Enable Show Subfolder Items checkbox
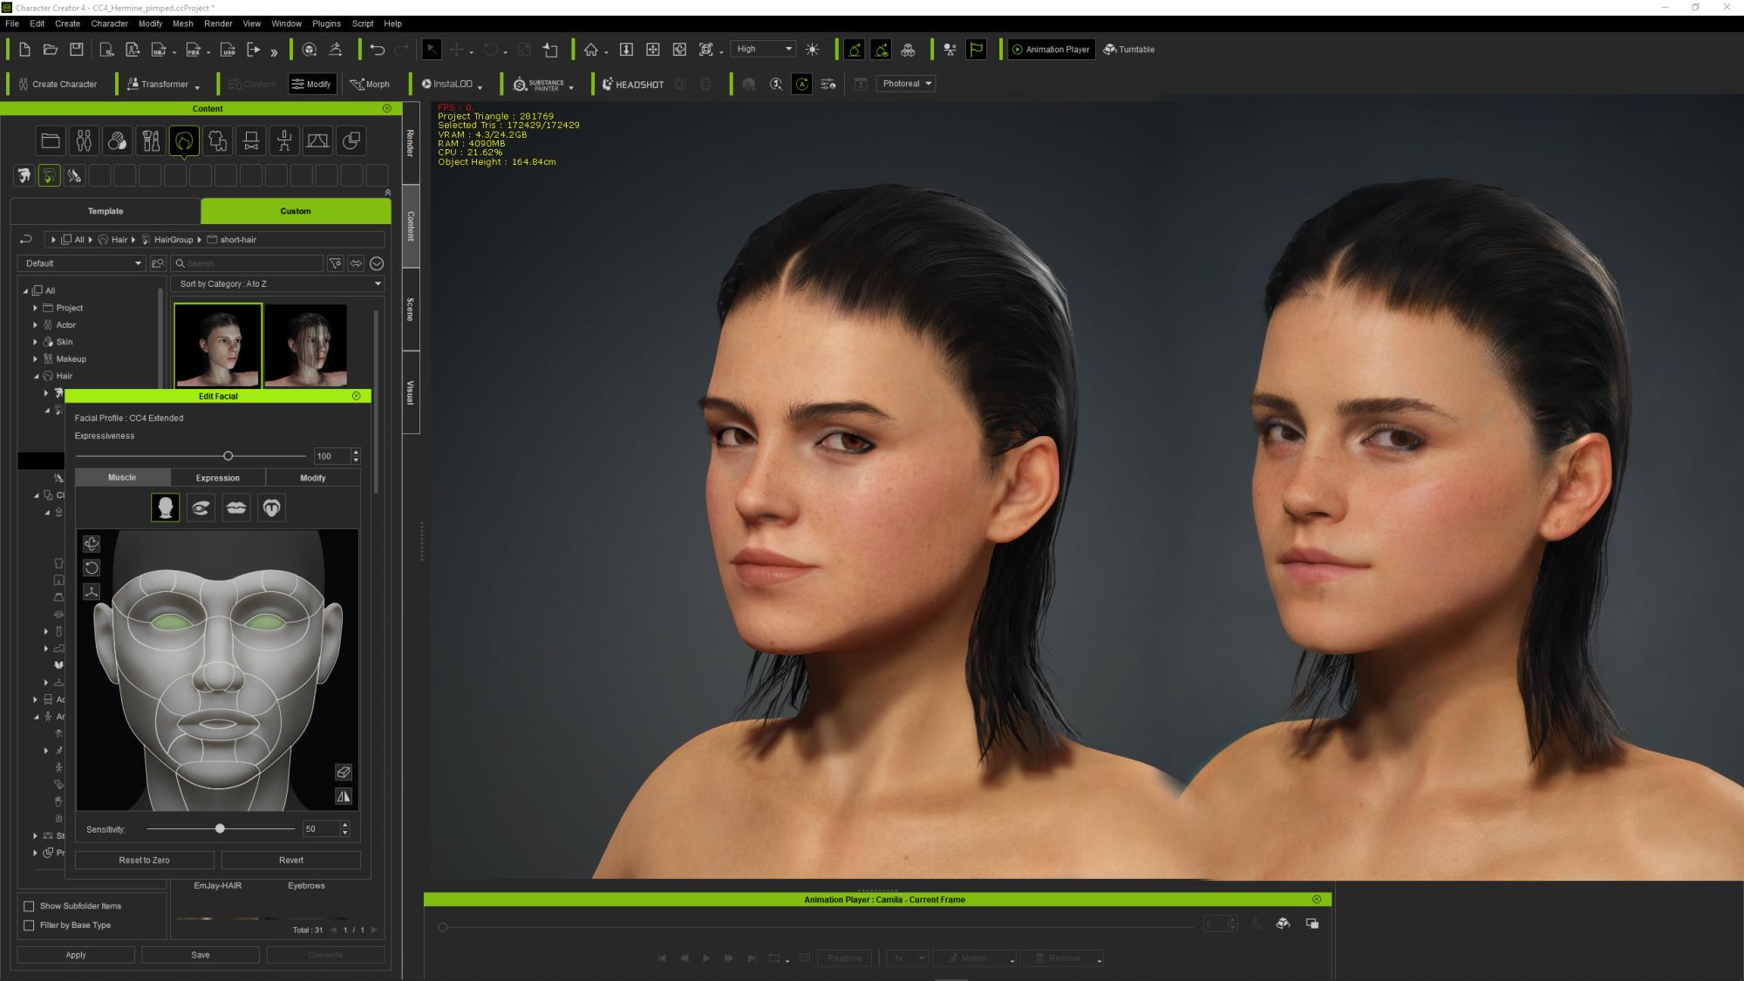The image size is (1744, 981). coord(29,906)
